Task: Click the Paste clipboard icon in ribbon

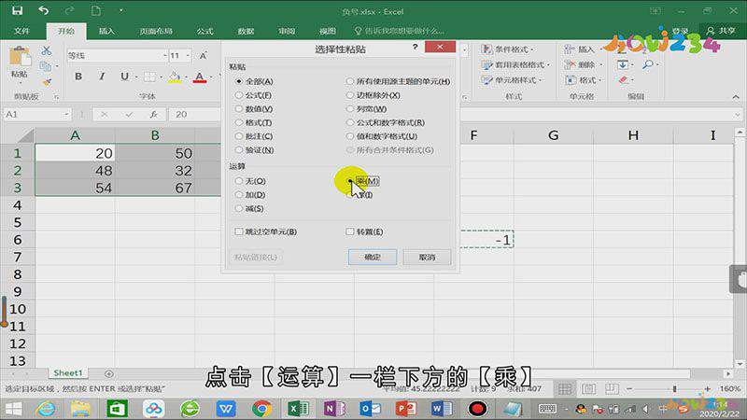Action: pos(20,57)
